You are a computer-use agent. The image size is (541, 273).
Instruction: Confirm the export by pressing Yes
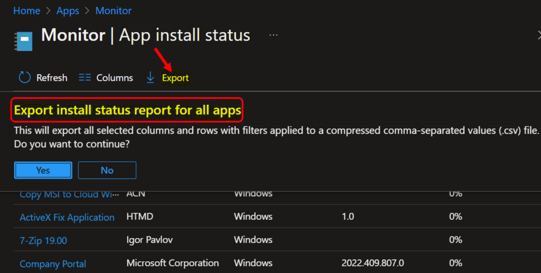pos(43,170)
